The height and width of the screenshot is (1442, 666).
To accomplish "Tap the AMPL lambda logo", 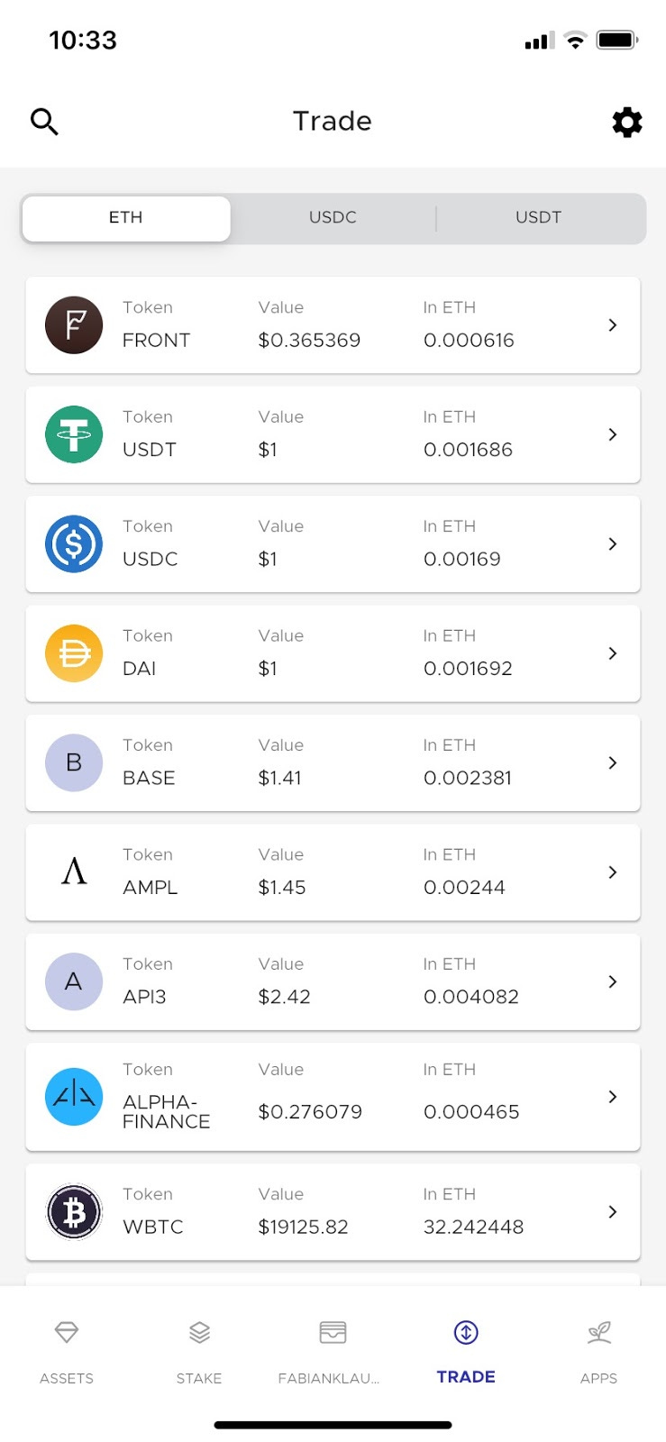I will click(74, 872).
